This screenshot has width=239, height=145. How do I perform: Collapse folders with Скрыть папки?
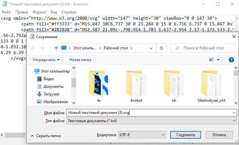tap(46, 136)
